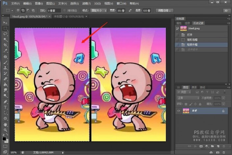Select the Hand tool
232x155 pixels.
[5, 124]
